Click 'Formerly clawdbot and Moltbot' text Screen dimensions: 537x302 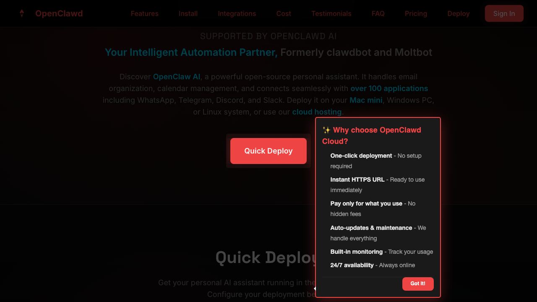tap(356, 52)
